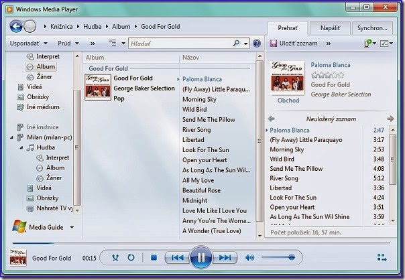405x280 pixels.
Task: Pause the current song
Action: point(200,257)
